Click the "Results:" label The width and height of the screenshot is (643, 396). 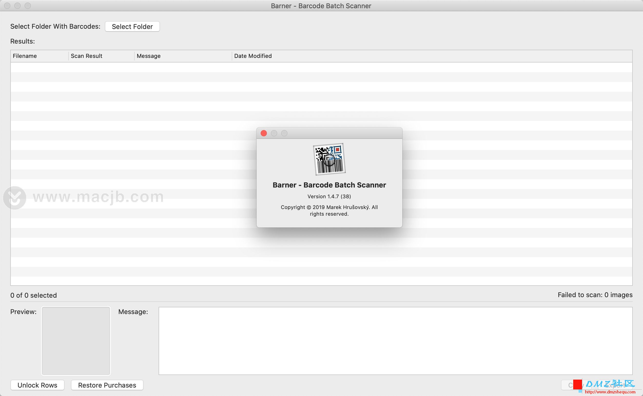pos(23,41)
